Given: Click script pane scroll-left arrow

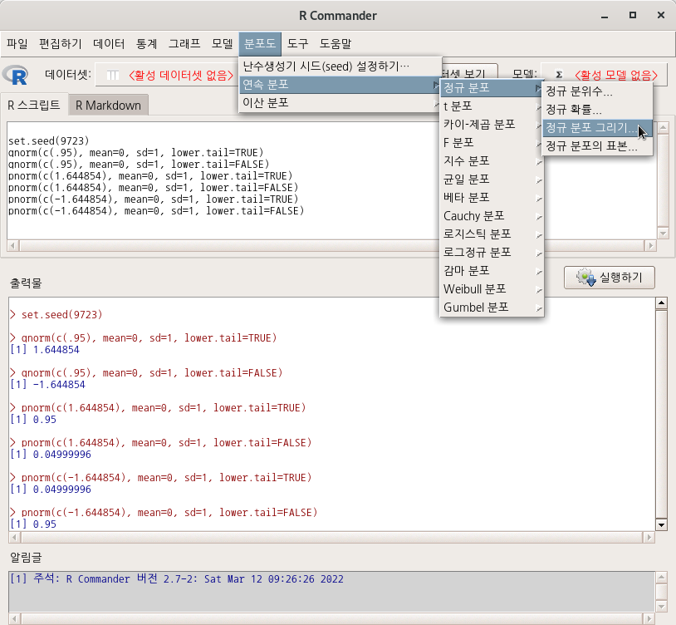Looking at the screenshot, I should 13,245.
